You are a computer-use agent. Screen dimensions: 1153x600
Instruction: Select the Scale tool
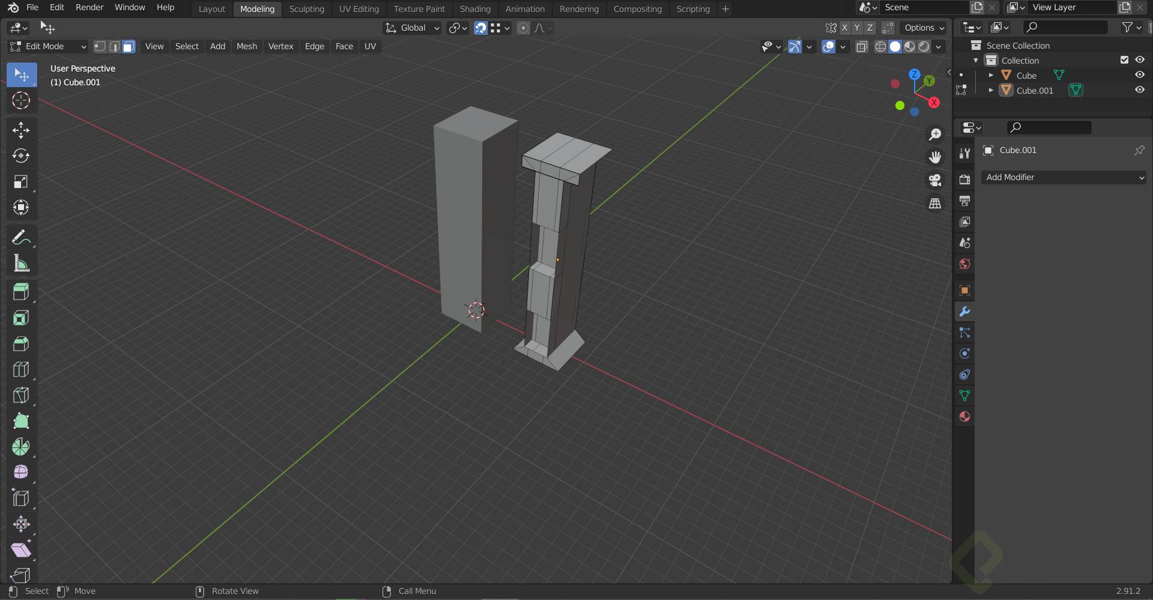(21, 182)
